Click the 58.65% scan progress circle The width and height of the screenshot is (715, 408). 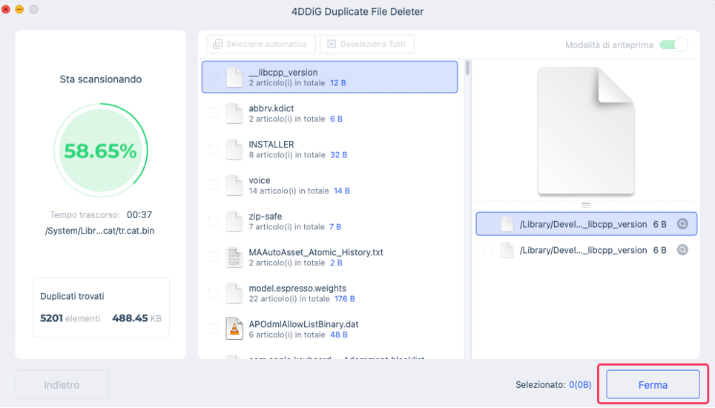coord(101,151)
